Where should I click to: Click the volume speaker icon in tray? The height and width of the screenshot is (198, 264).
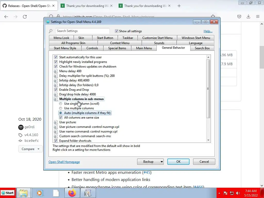(x=238, y=193)
